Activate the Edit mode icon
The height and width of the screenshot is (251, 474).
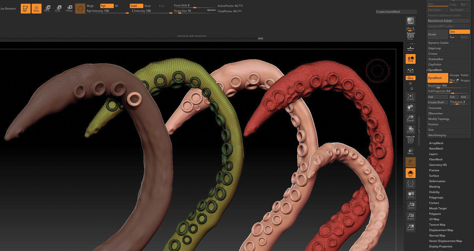click(26, 9)
